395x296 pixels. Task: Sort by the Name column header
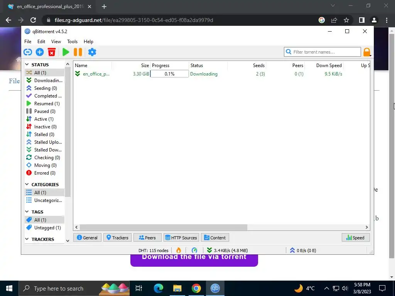pos(93,66)
